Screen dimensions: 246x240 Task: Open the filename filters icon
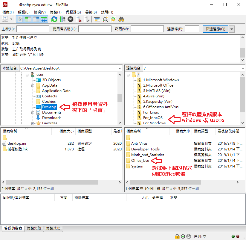[97, 19]
